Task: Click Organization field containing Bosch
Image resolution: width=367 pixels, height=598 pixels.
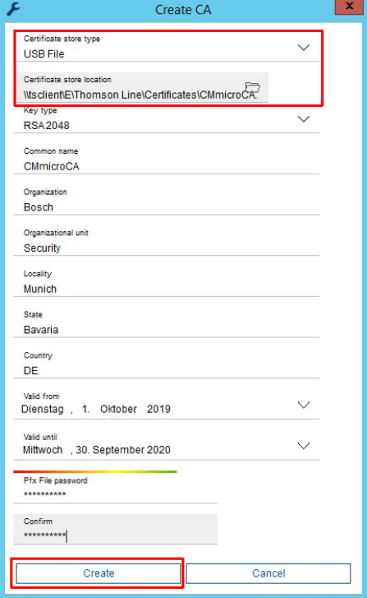Action: click(167, 200)
